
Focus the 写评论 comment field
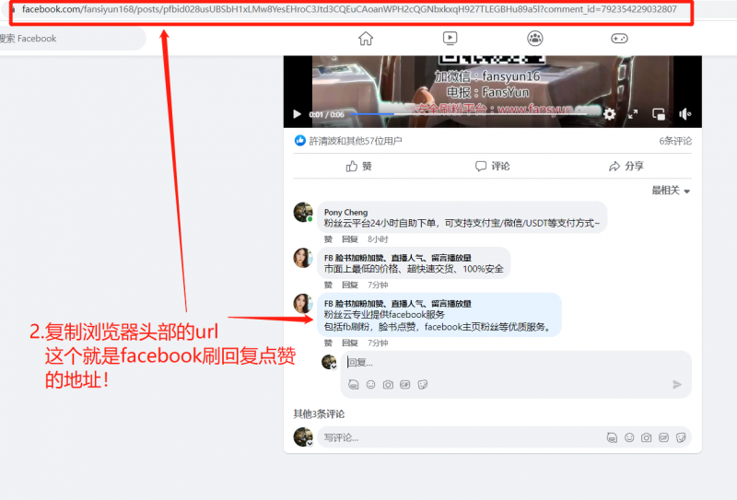(x=461, y=437)
